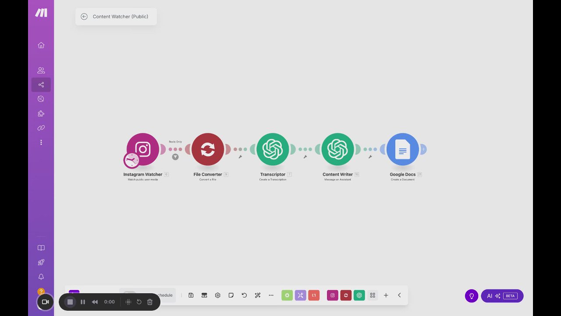Click the wrench between File Converter and Transcriptor

[x=240, y=157]
